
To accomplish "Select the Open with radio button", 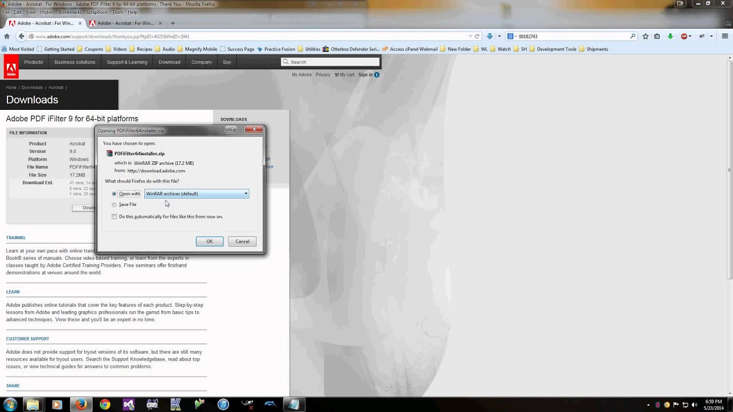I will point(114,194).
